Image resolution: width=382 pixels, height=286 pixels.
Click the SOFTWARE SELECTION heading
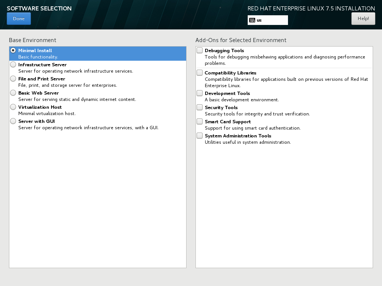[x=39, y=8]
